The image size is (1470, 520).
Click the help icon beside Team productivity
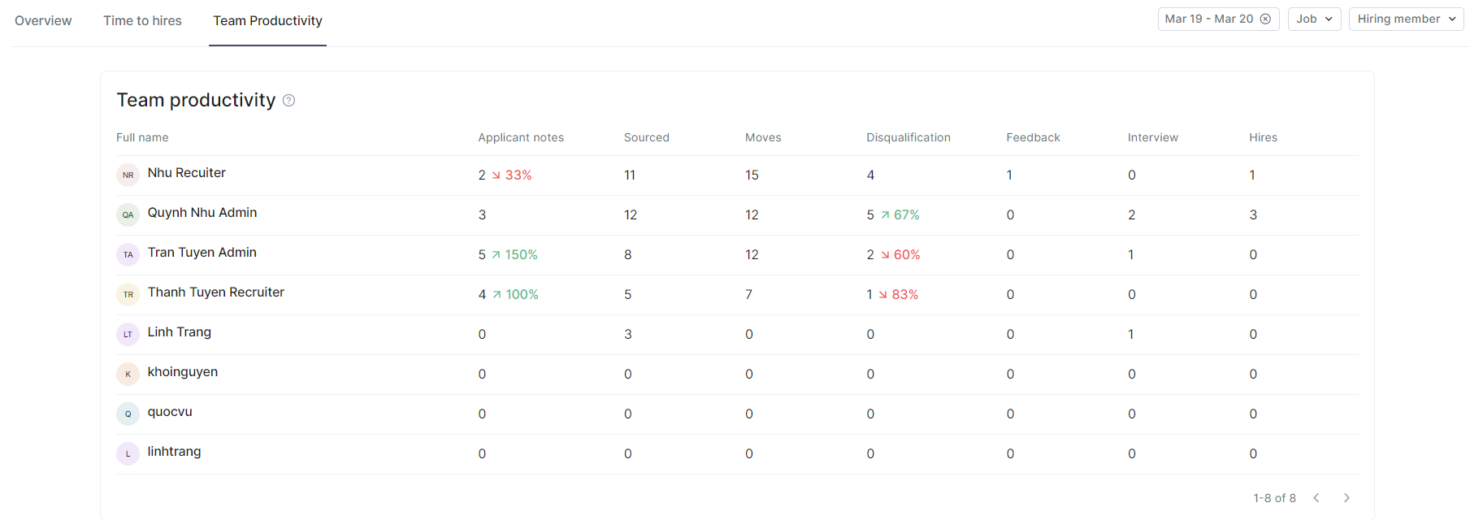click(288, 101)
